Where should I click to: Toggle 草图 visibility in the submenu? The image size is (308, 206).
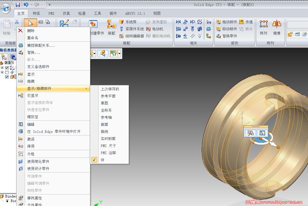(x=110, y=103)
